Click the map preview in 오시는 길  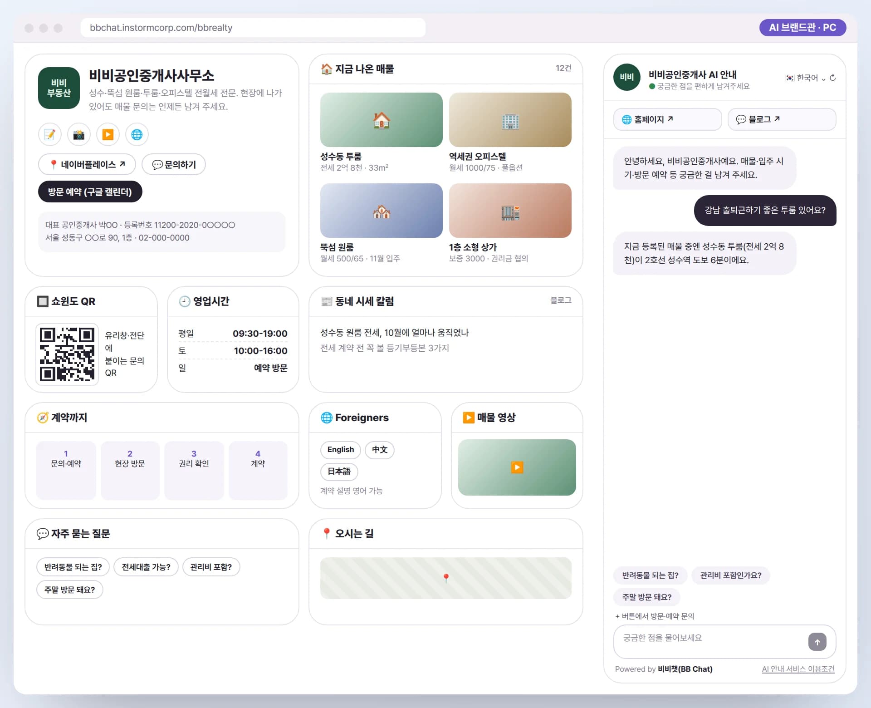pyautogui.click(x=446, y=578)
